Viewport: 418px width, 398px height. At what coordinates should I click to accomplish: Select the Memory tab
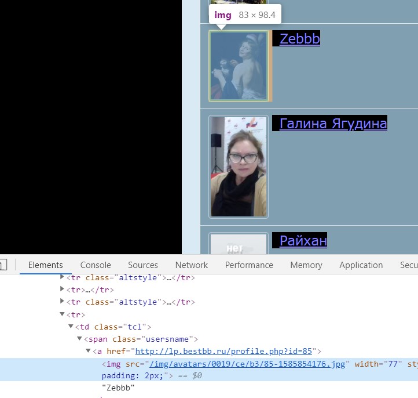tap(306, 265)
